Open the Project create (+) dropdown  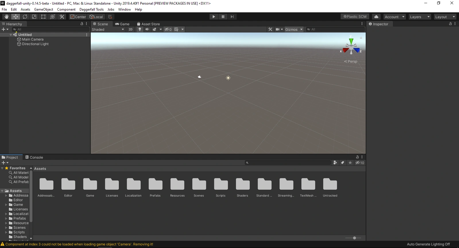(5, 163)
